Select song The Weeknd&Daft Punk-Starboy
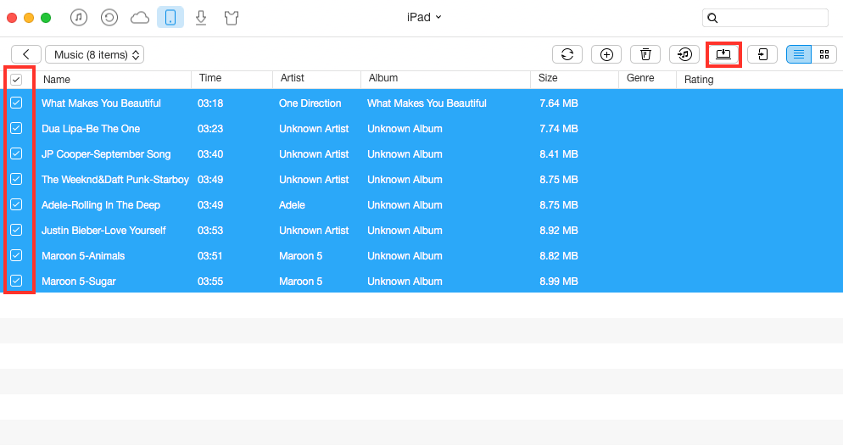 pos(115,180)
